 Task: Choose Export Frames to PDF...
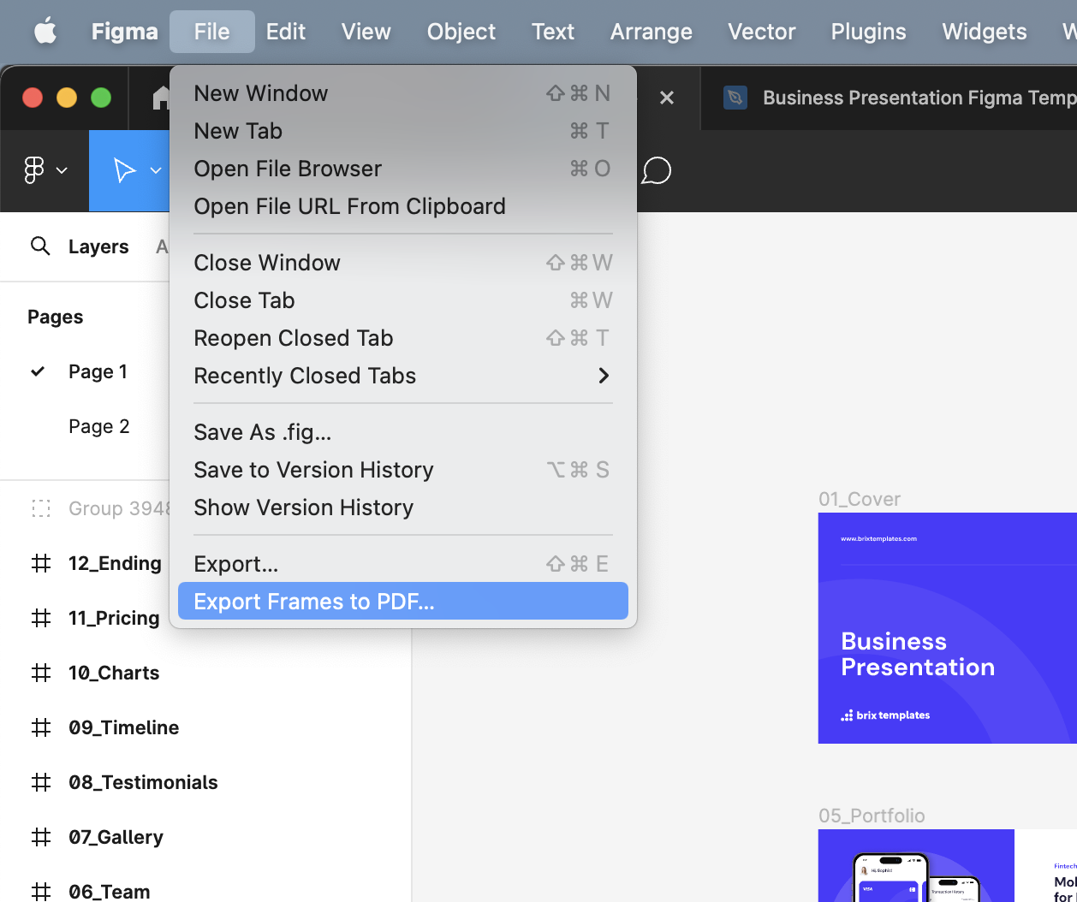tap(403, 602)
